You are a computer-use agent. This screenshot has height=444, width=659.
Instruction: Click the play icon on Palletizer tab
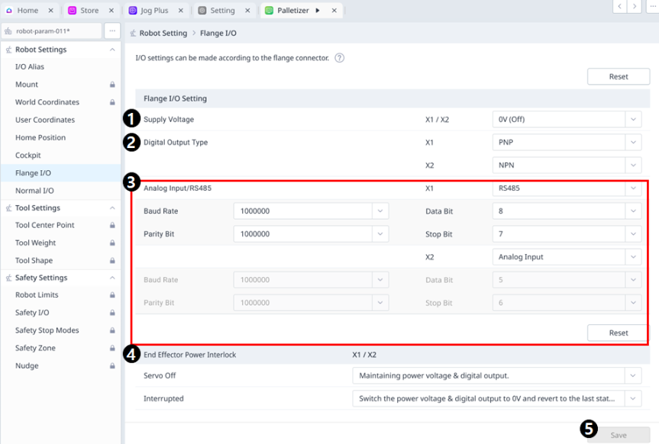[x=317, y=11]
